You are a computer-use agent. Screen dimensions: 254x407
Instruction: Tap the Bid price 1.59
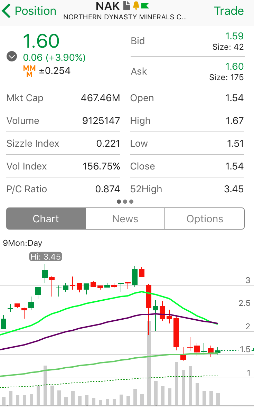[234, 36]
